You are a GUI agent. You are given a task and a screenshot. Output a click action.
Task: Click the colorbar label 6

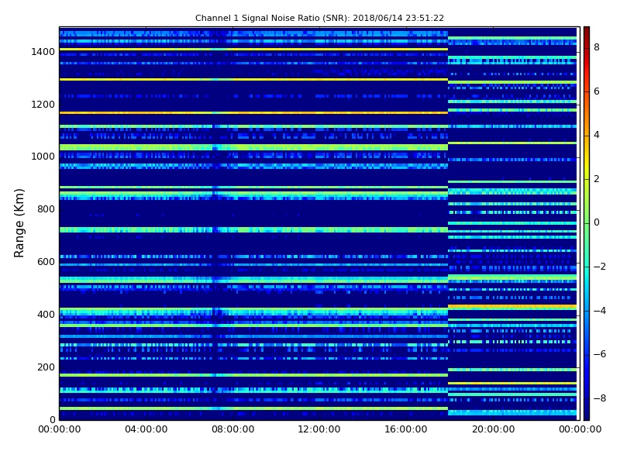point(597,91)
